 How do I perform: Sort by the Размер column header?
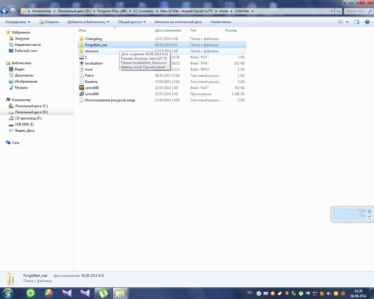(x=235, y=30)
